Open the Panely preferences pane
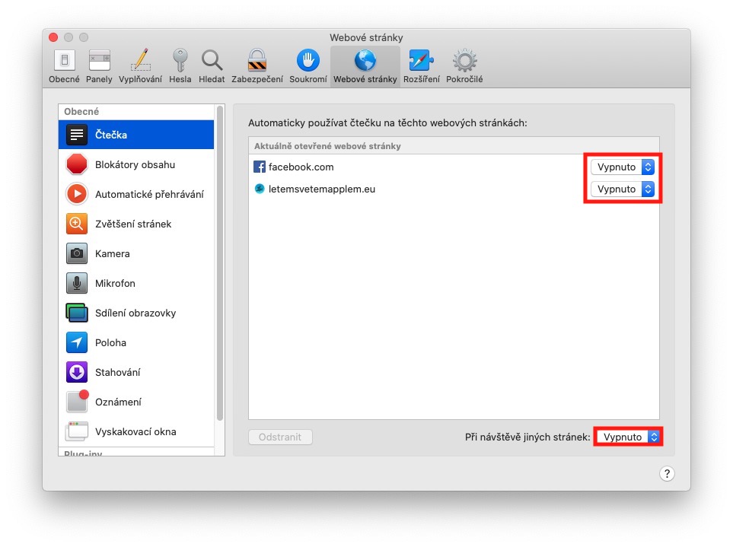Viewport: 733px width, 547px height. (99, 66)
